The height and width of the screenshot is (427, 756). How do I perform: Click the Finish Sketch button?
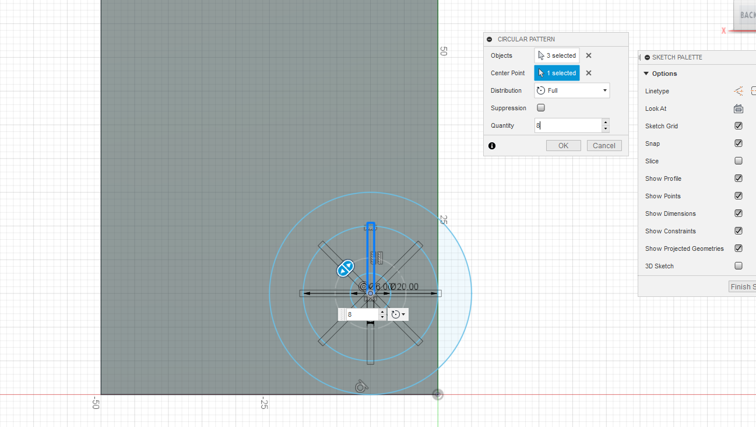click(742, 286)
